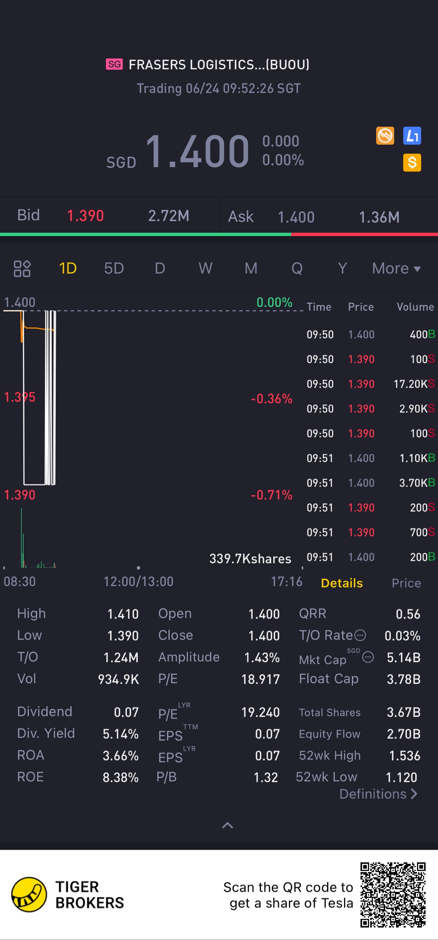Tap the Bid price 1.390
Image resolution: width=438 pixels, height=940 pixels.
pyautogui.click(x=85, y=216)
